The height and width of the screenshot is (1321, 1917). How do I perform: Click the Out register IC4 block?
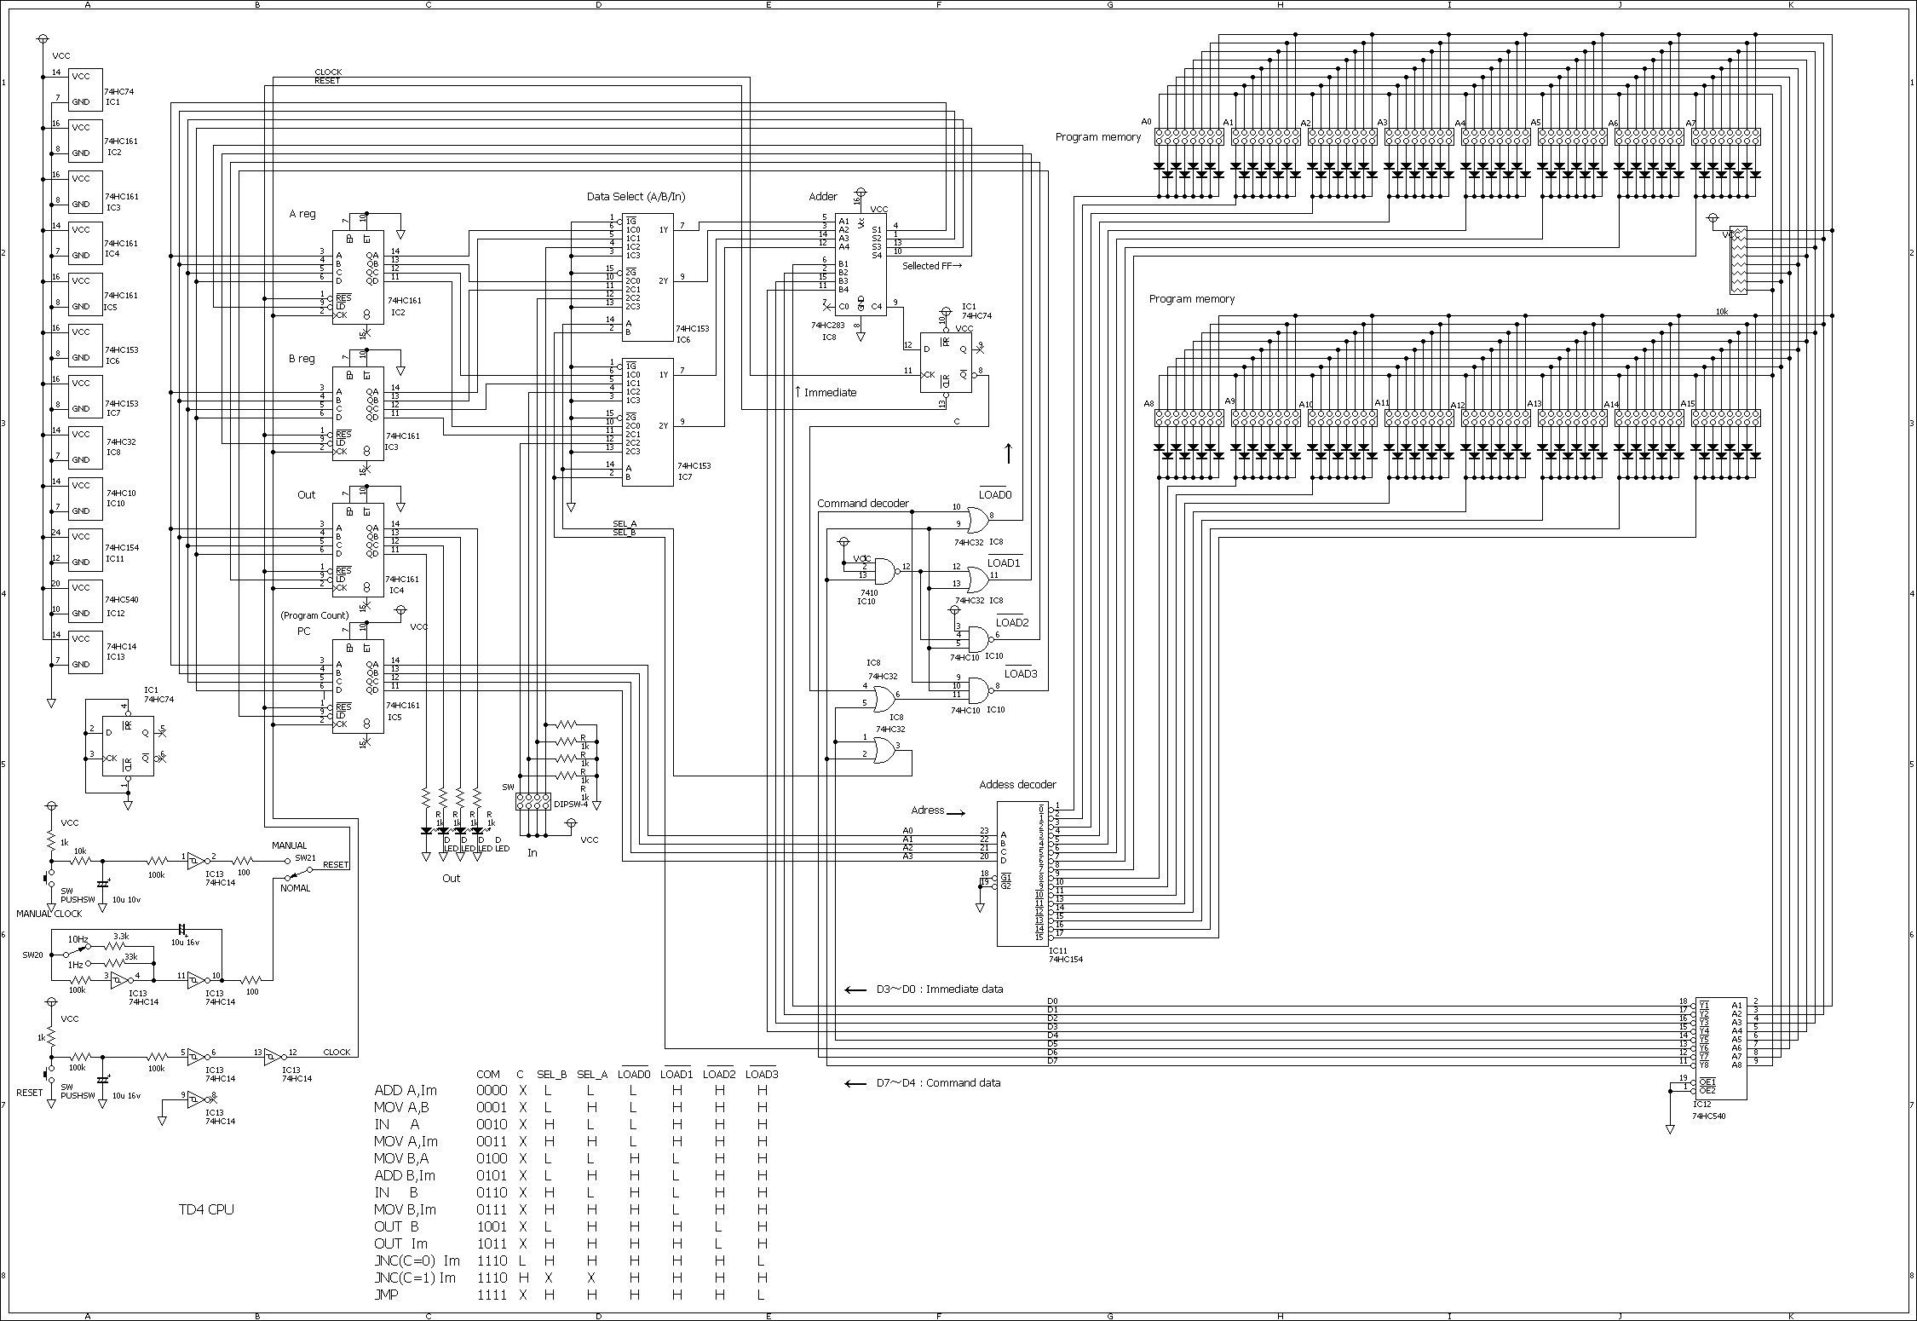coord(358,550)
